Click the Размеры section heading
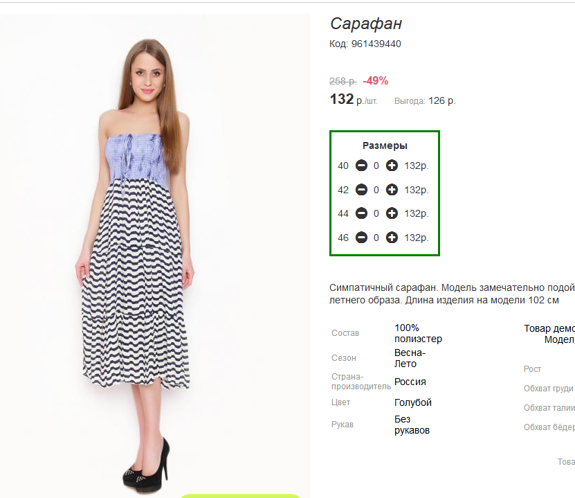Image resolution: width=575 pixels, height=498 pixels. [385, 145]
